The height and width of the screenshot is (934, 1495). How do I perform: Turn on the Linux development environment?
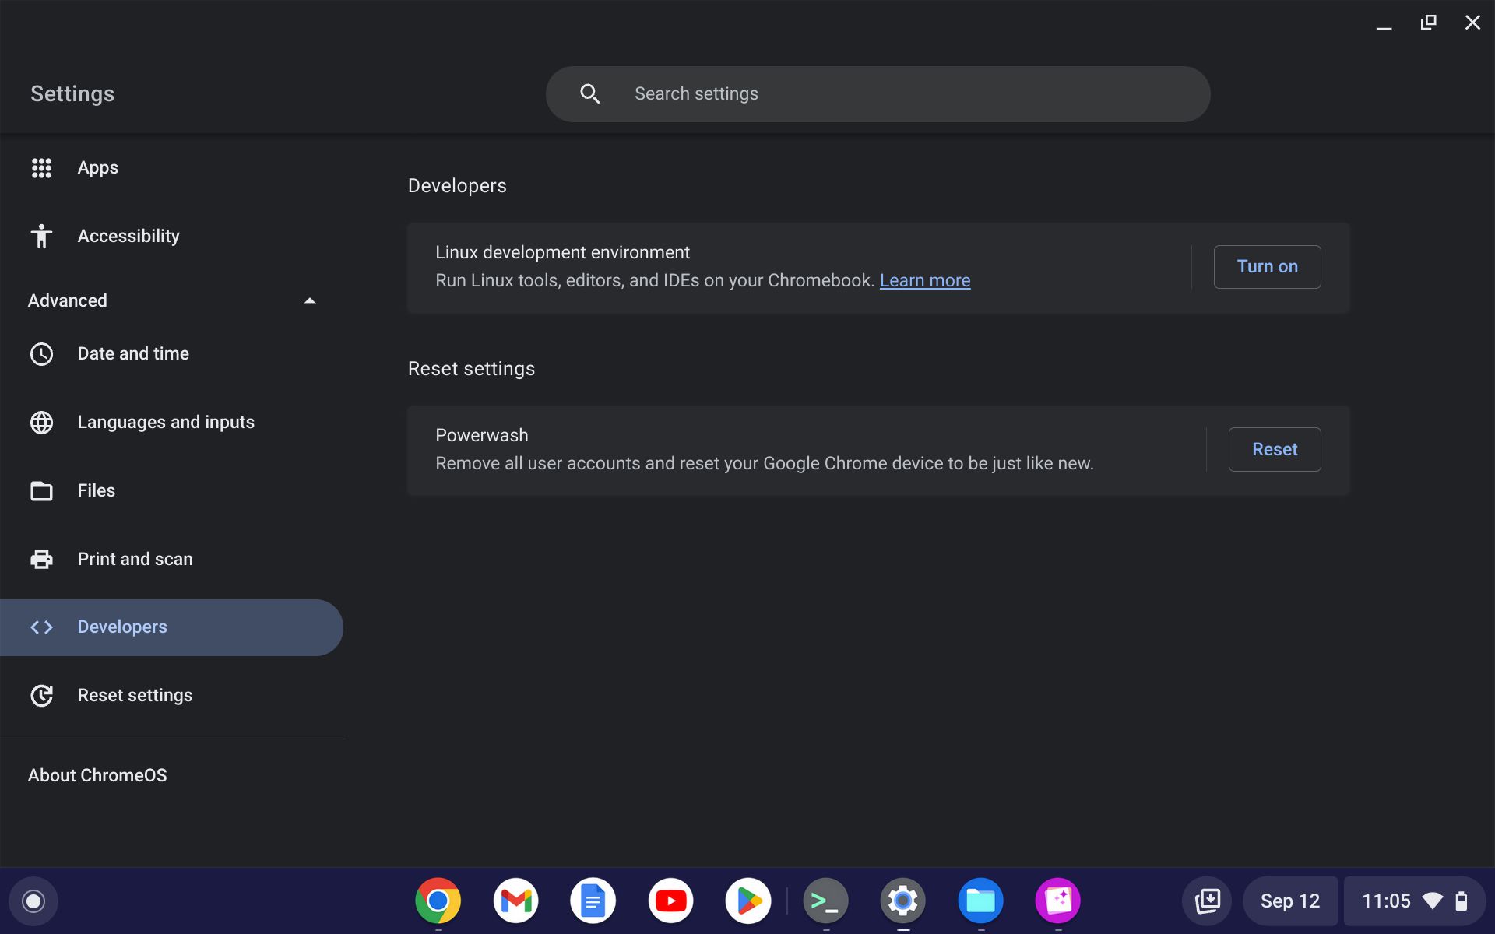point(1266,266)
